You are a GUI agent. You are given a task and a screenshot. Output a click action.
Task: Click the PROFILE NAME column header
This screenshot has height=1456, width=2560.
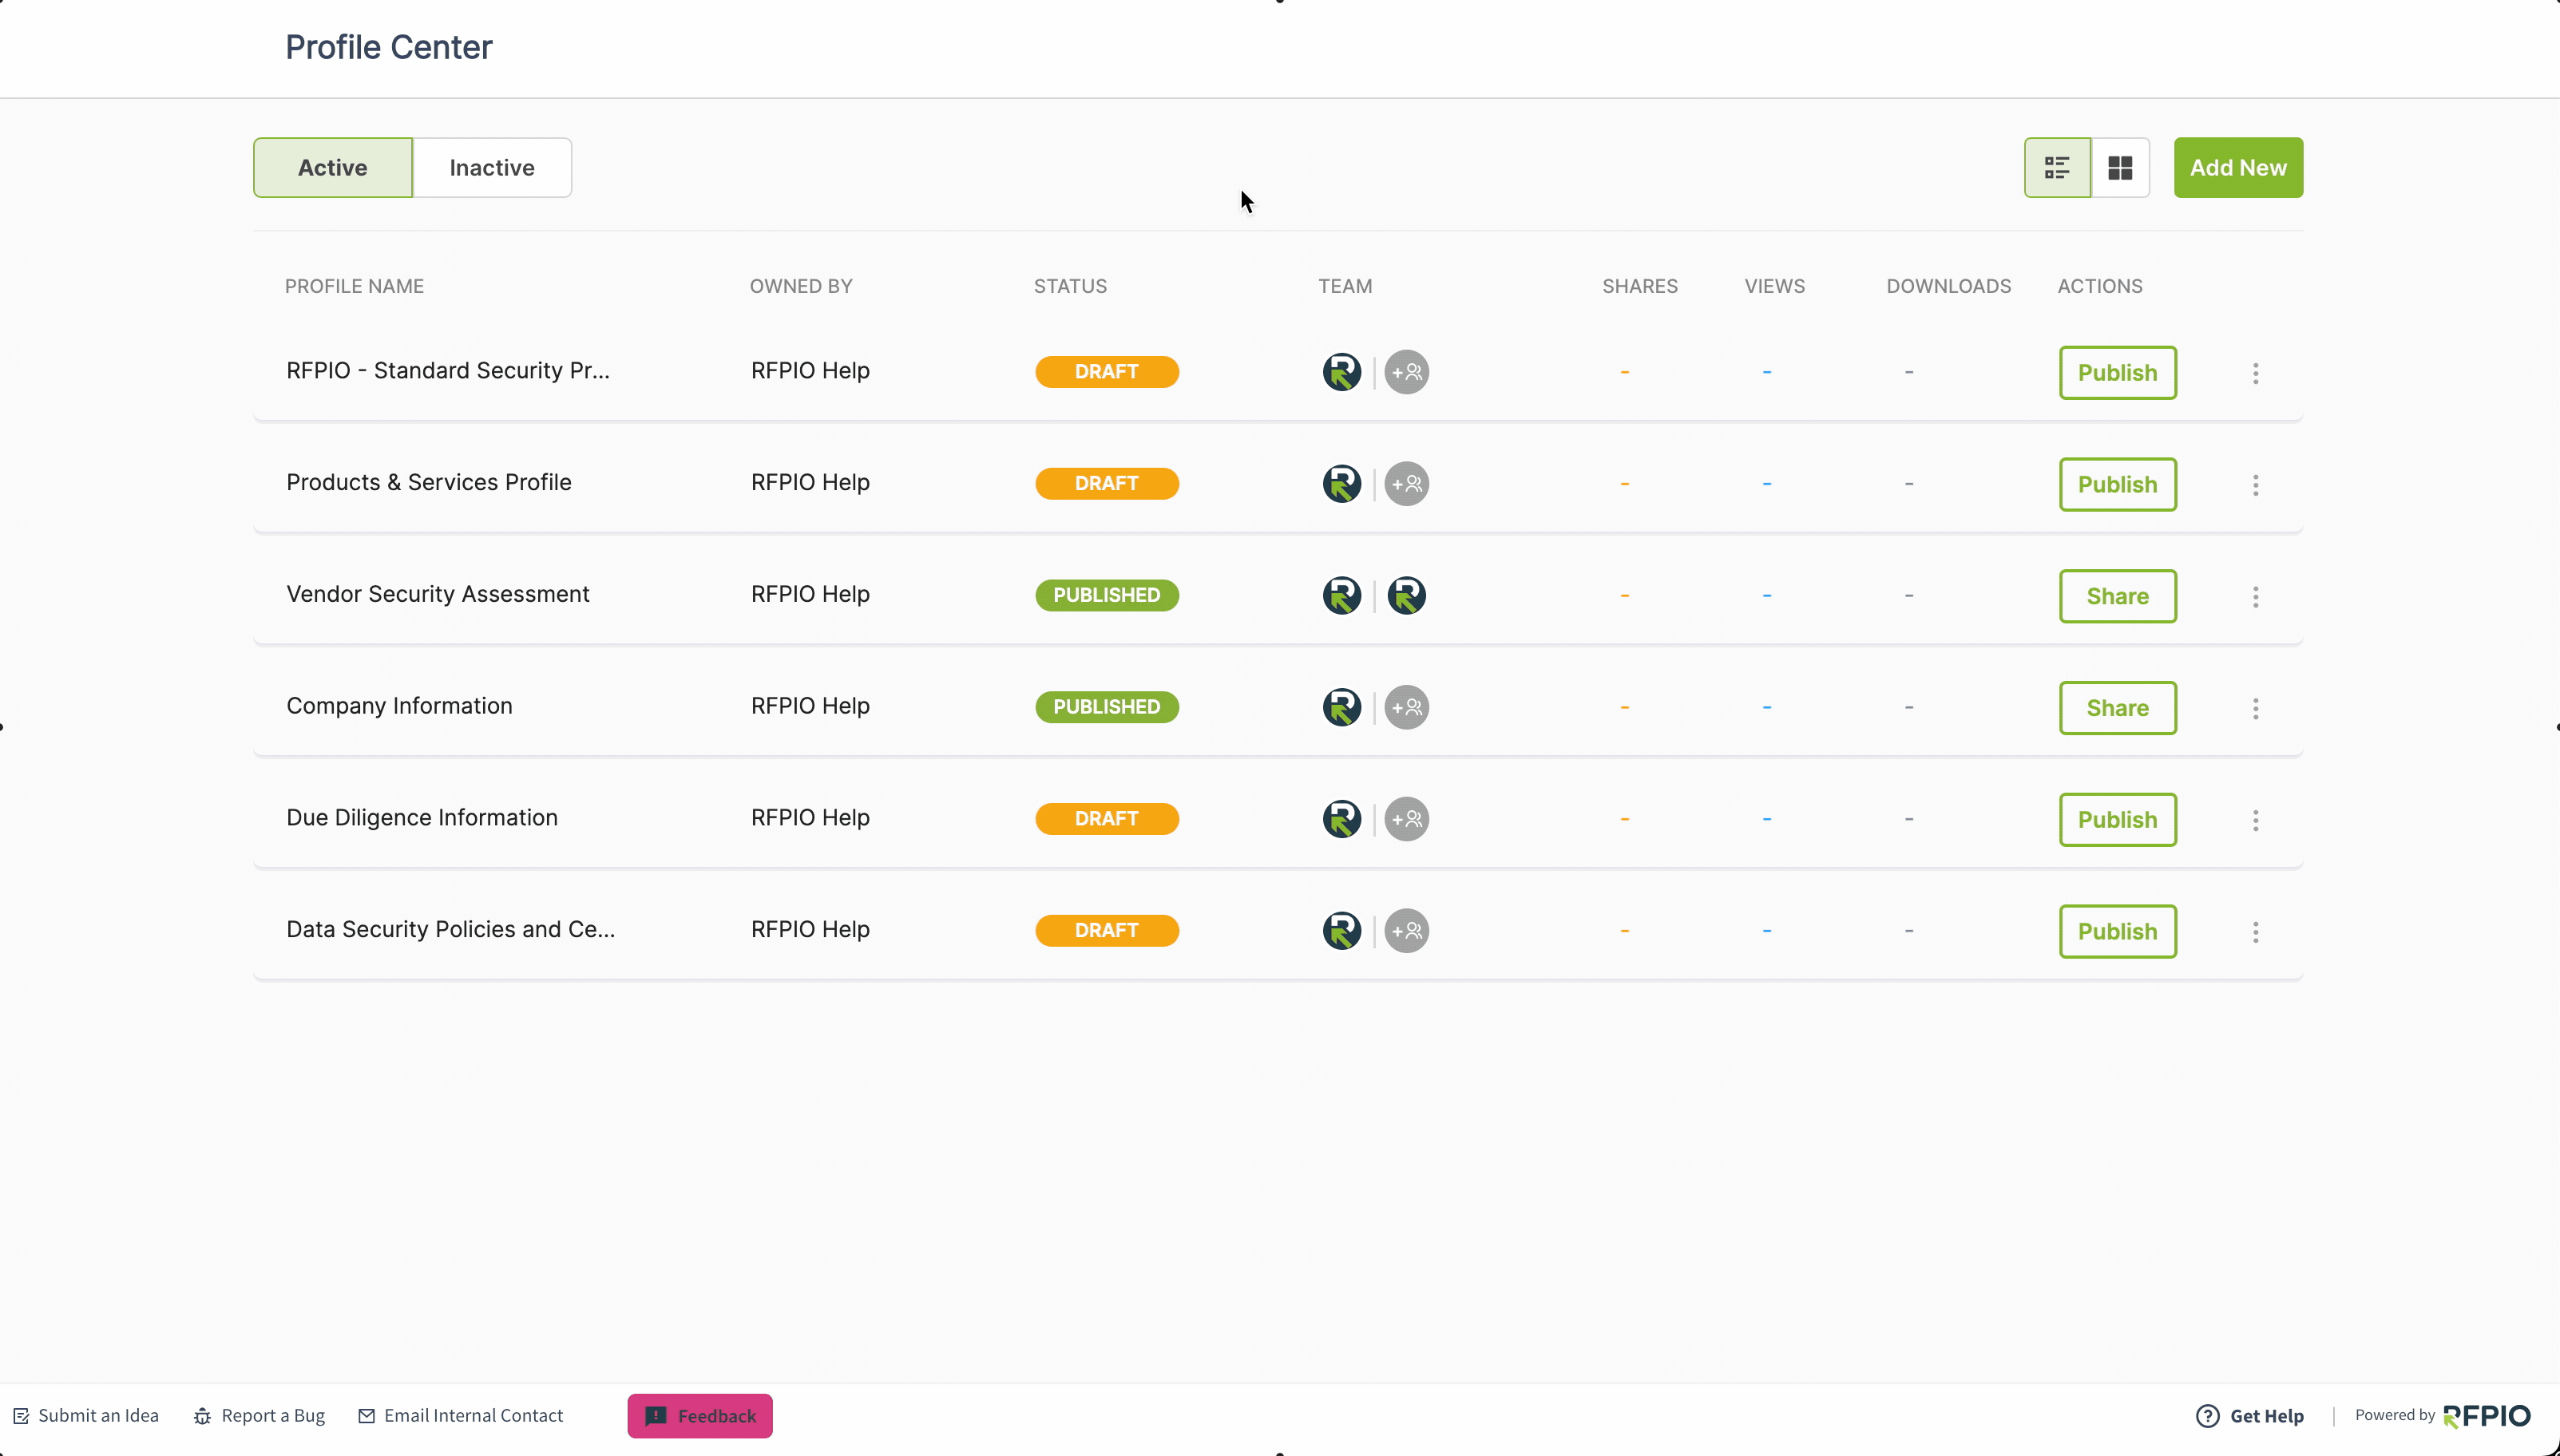[354, 287]
